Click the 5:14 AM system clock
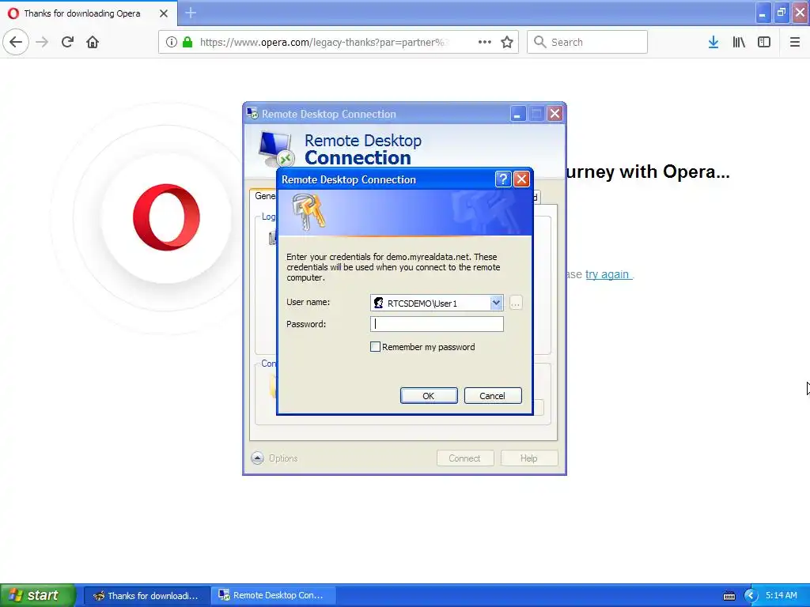This screenshot has width=810, height=607. coord(781,596)
